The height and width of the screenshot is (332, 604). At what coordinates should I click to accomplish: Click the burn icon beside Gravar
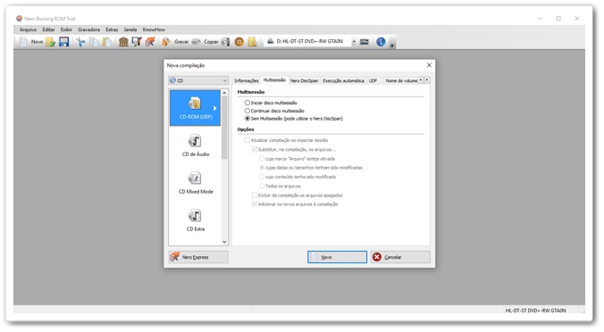click(x=166, y=42)
